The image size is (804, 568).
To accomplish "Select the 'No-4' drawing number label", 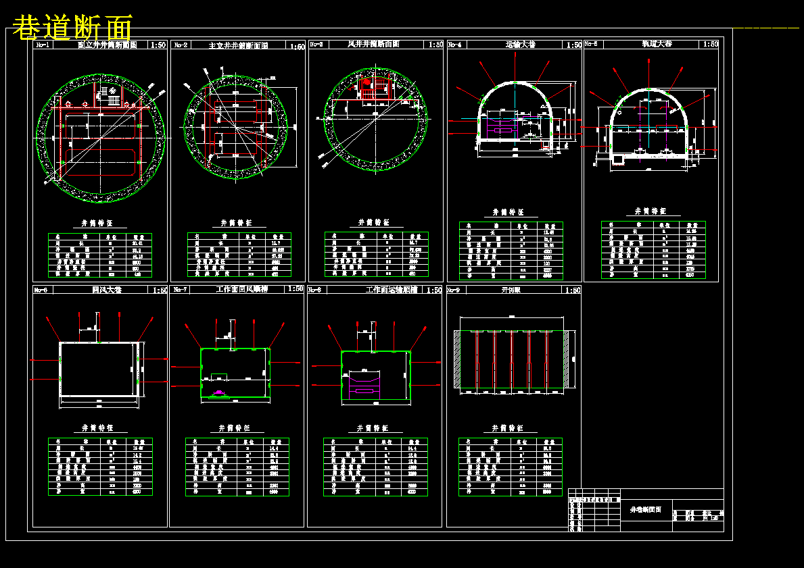I will (x=455, y=45).
